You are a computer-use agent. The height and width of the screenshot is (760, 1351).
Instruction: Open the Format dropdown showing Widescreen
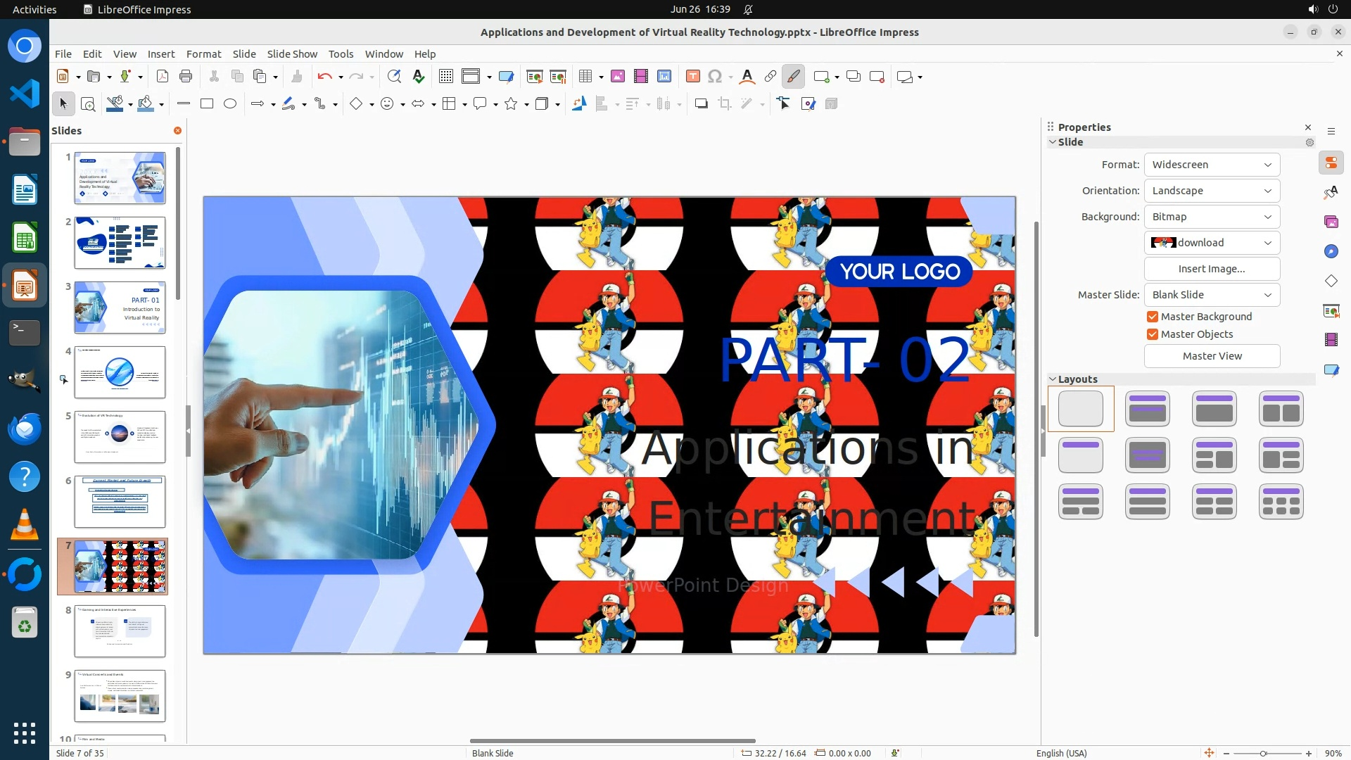1212,165
